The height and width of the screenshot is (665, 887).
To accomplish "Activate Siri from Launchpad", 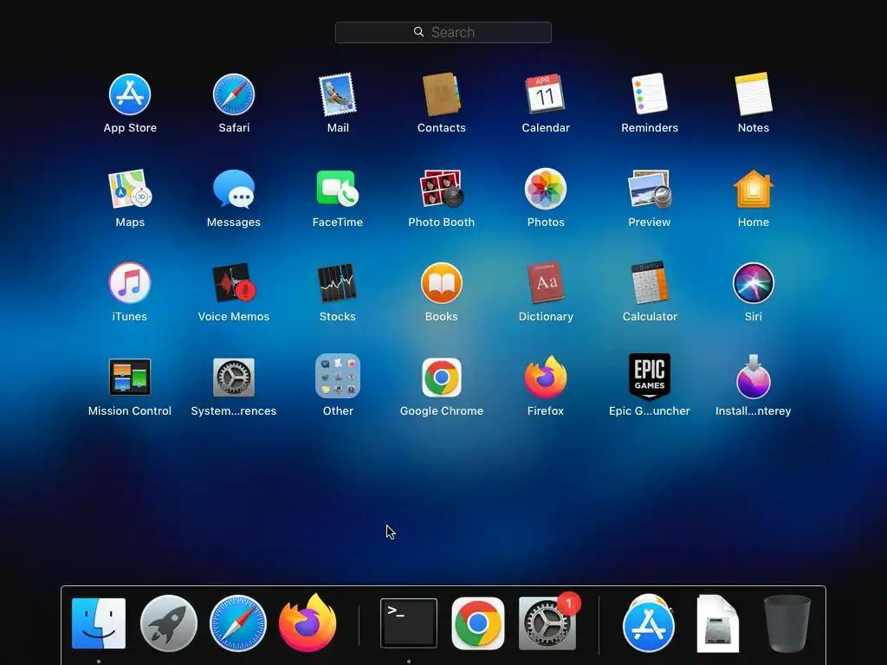I will tap(753, 283).
